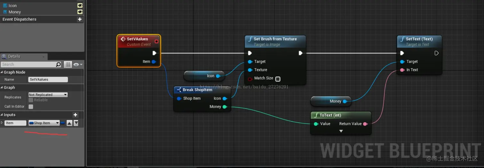The image size is (484, 168).
Task: Open the Shop Item type dropdown
Action: pos(44,123)
